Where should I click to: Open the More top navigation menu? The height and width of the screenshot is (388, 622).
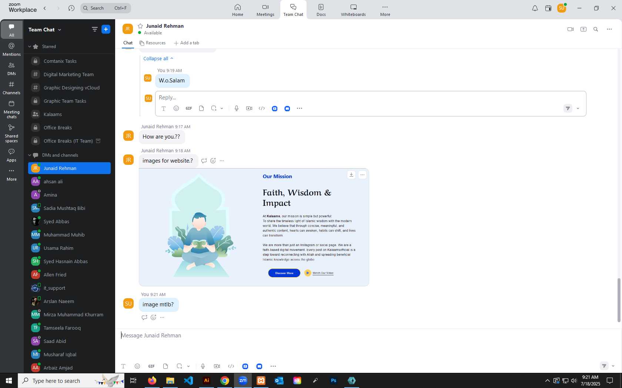click(385, 10)
